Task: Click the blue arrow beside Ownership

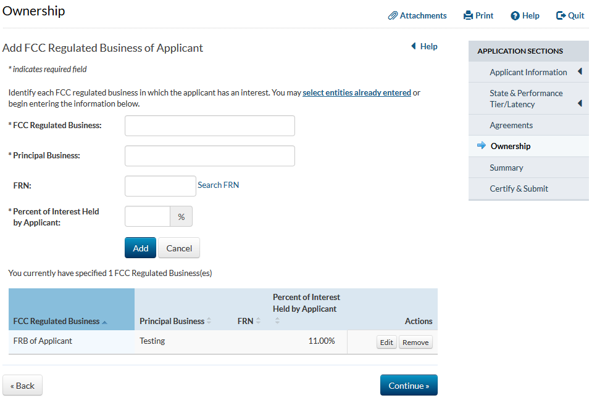Action: (x=482, y=146)
